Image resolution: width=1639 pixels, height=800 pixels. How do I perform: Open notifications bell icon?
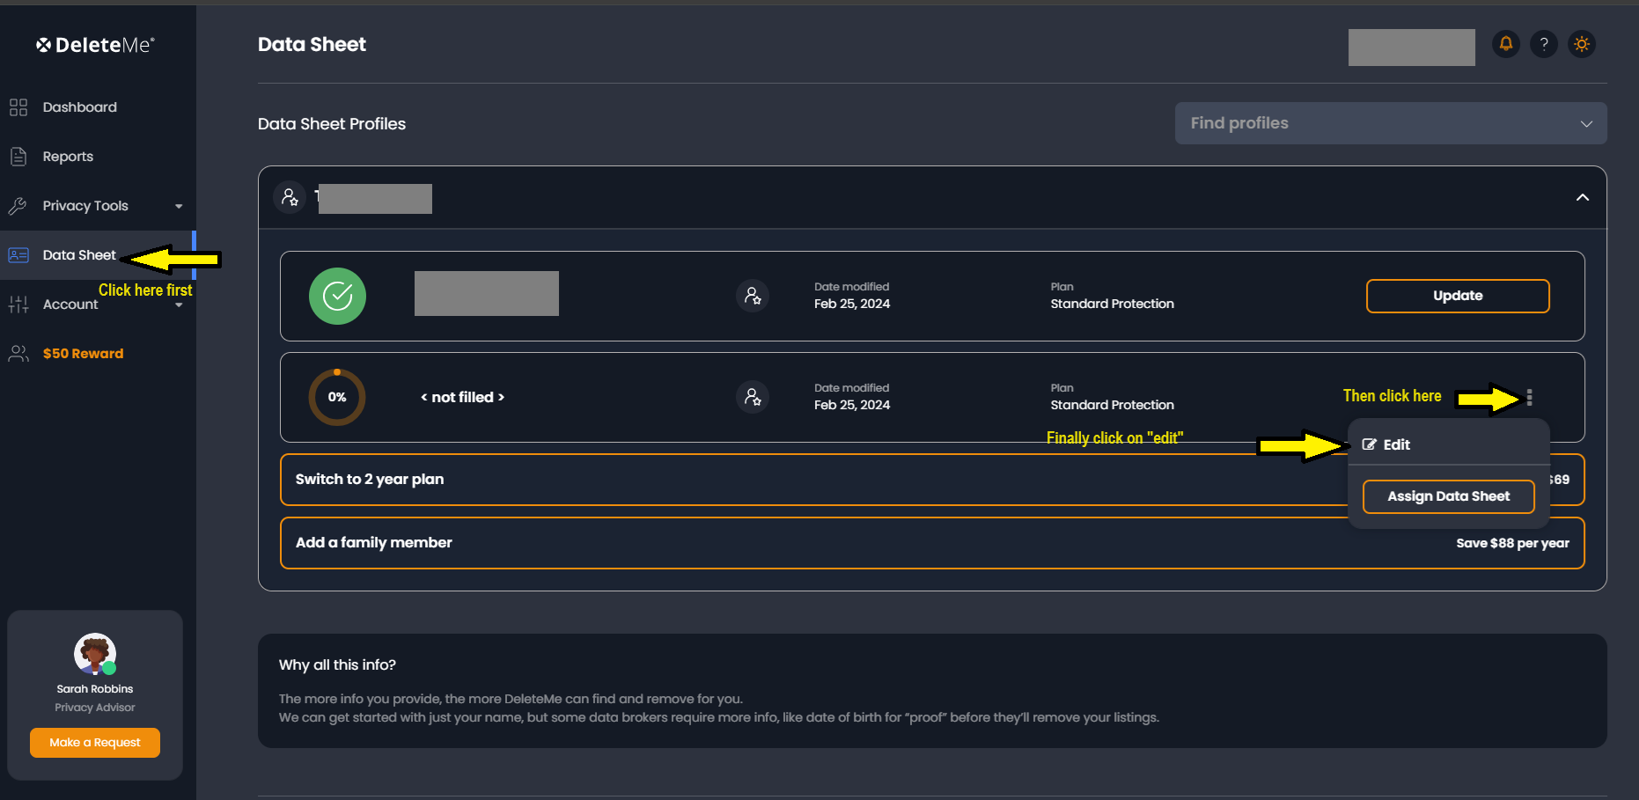(1506, 44)
